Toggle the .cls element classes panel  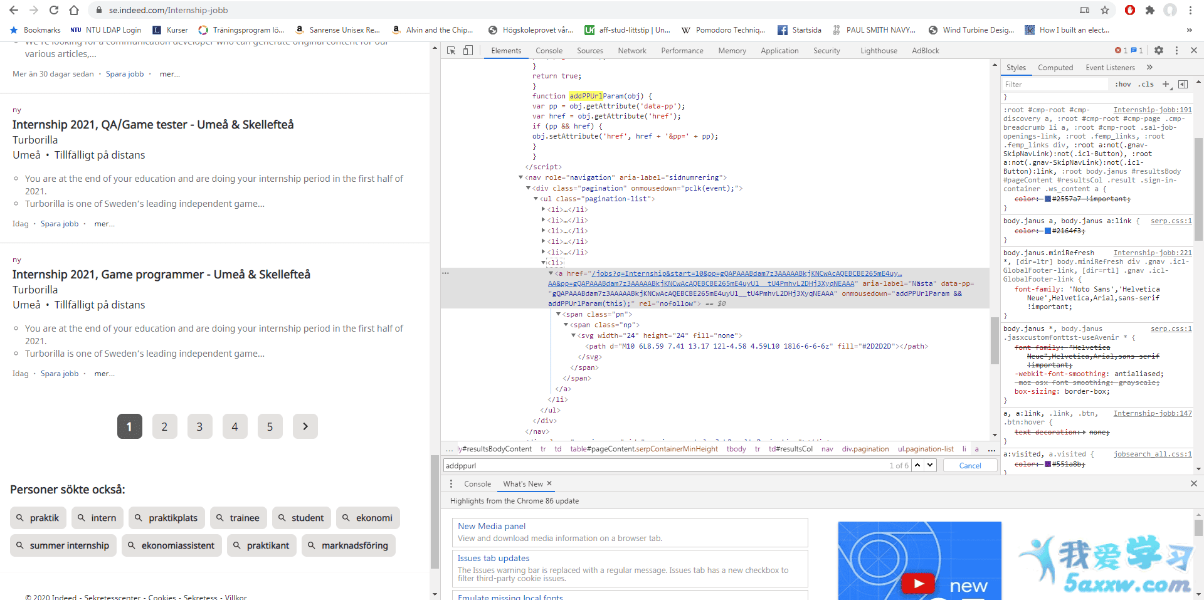1147,84
